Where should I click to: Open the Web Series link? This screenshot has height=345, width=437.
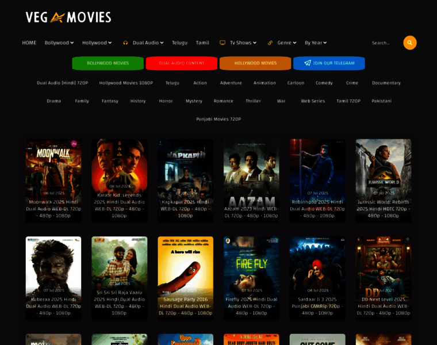(x=313, y=101)
